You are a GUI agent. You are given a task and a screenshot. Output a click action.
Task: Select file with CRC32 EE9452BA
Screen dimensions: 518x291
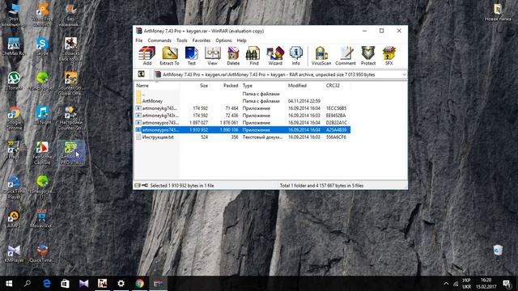[x=243, y=116]
